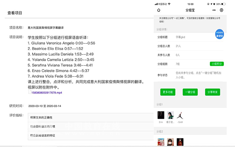Tap the circular close target icon
235x147 pixels.
click(x=221, y=10)
